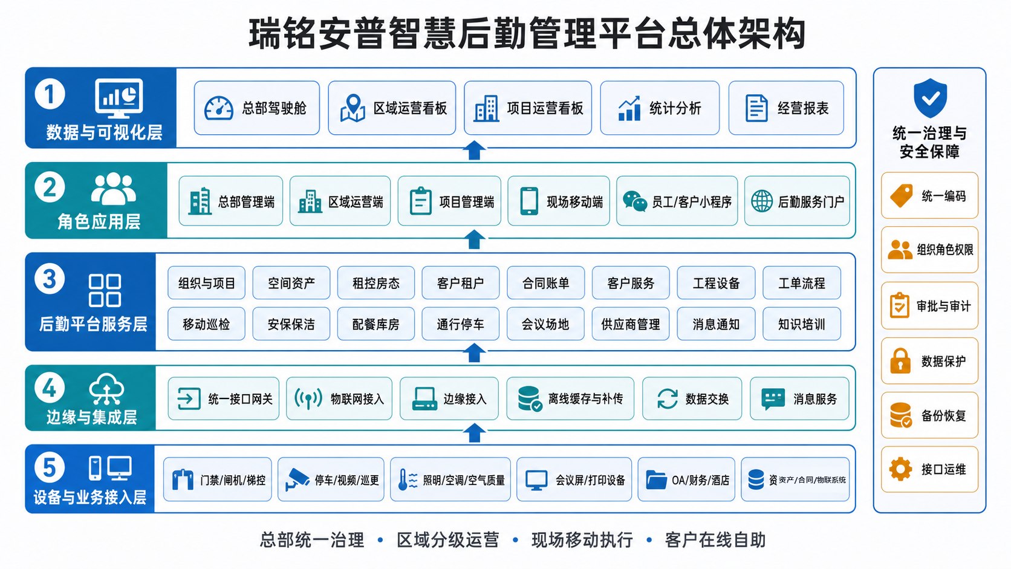
Task: Open the 工单流程 module
Action: coord(802,283)
